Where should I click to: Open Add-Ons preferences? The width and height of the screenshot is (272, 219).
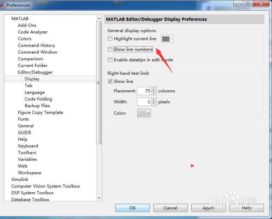27,25
